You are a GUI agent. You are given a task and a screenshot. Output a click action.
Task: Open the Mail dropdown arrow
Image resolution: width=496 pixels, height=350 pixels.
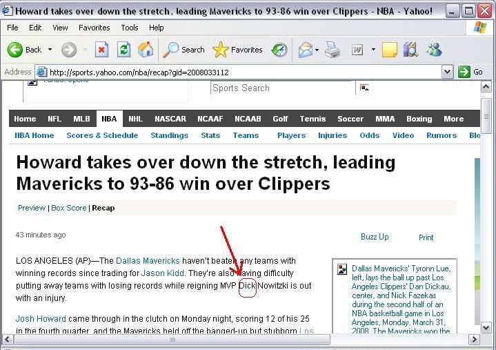coord(317,50)
